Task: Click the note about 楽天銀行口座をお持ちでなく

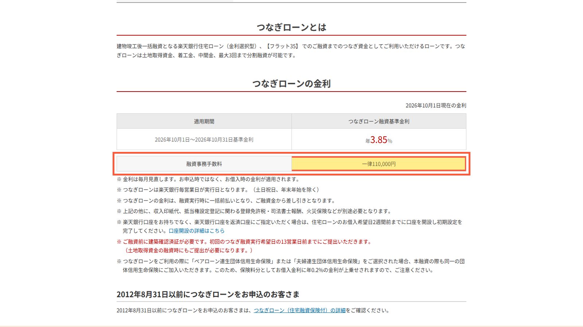Action: tap(290, 226)
